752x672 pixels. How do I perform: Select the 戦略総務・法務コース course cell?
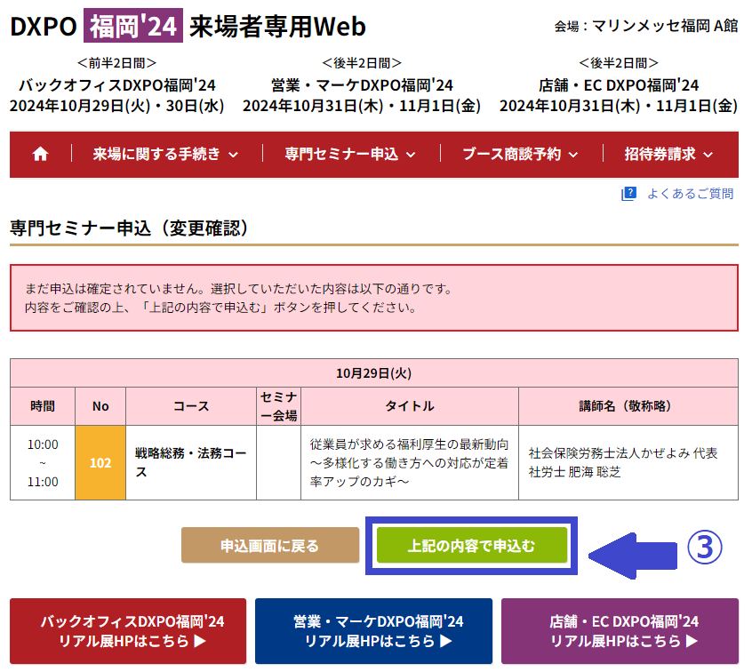190,463
